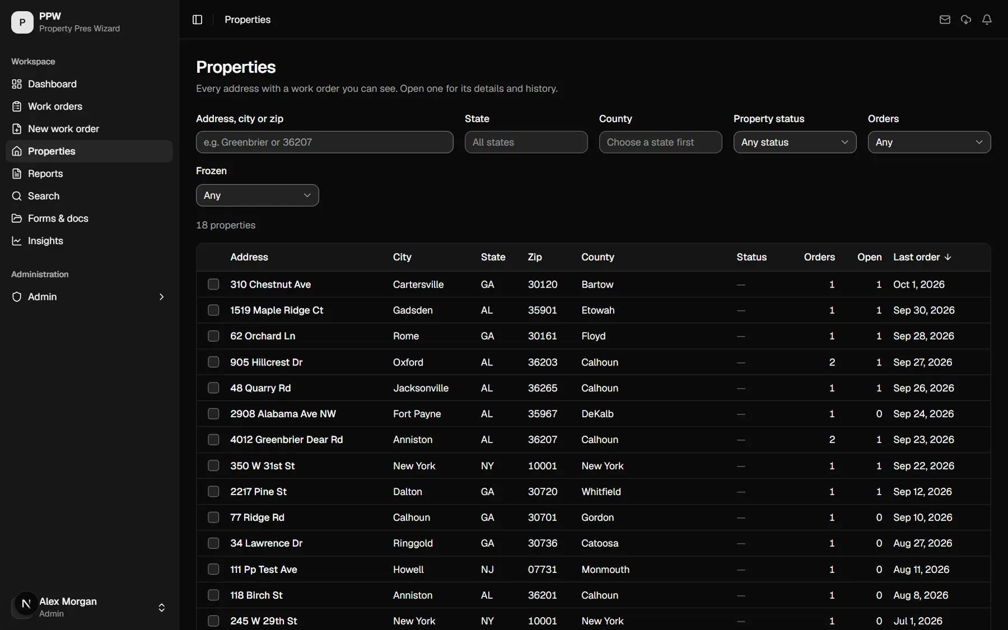Open the Property status dropdown

tap(795, 142)
